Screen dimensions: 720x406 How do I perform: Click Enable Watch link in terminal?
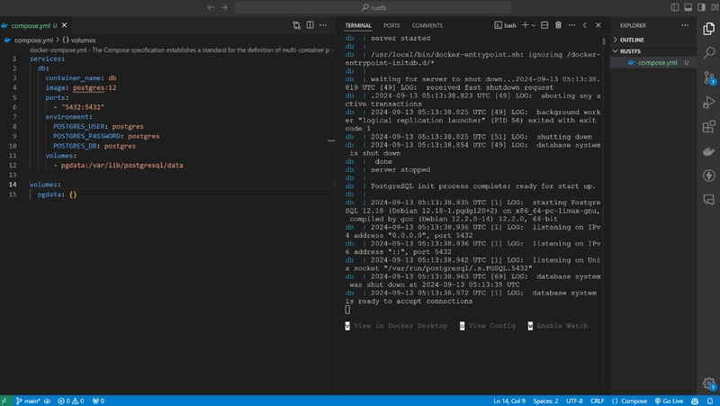[x=557, y=326]
